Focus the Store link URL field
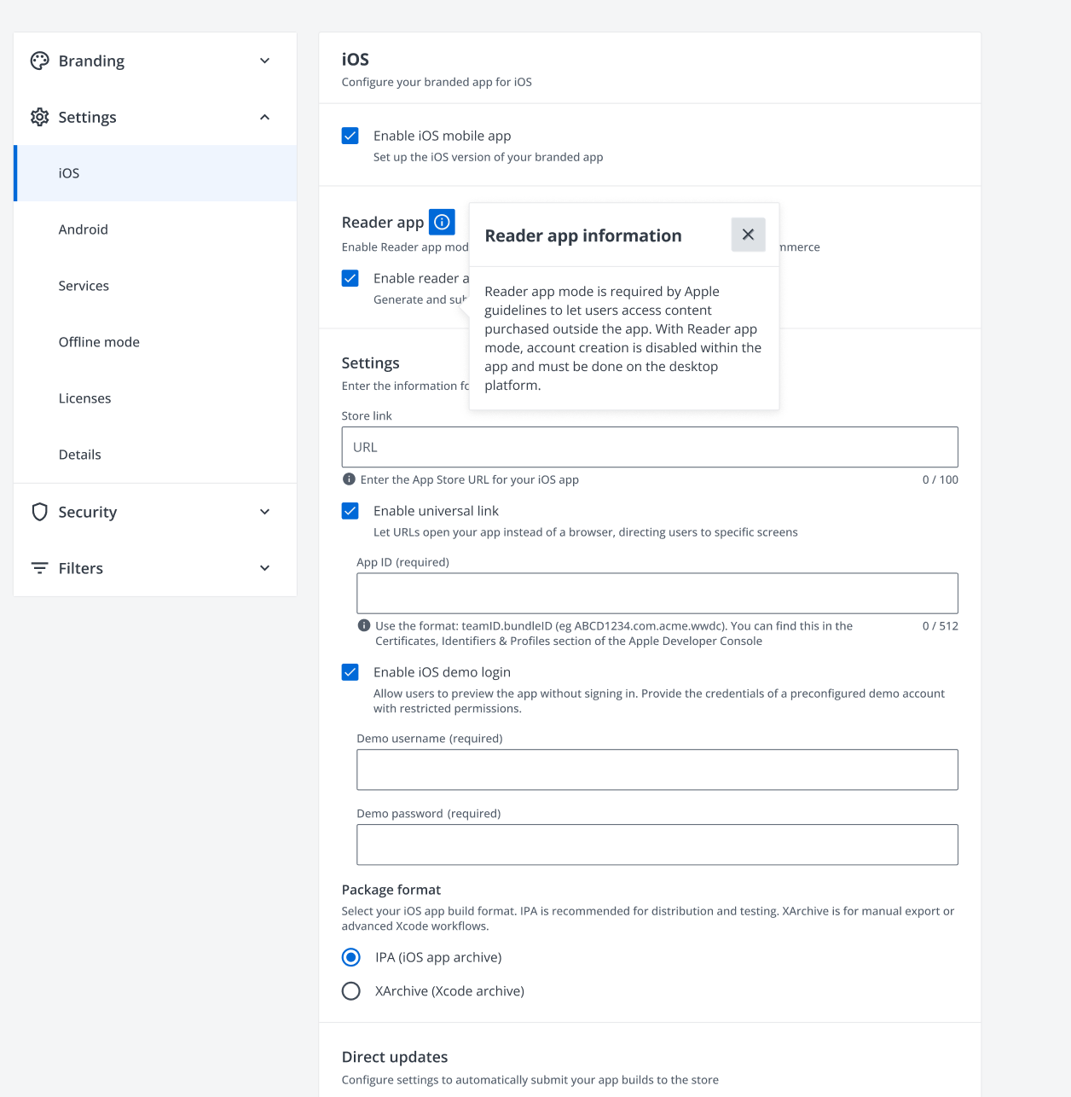1071x1097 pixels. [649, 447]
